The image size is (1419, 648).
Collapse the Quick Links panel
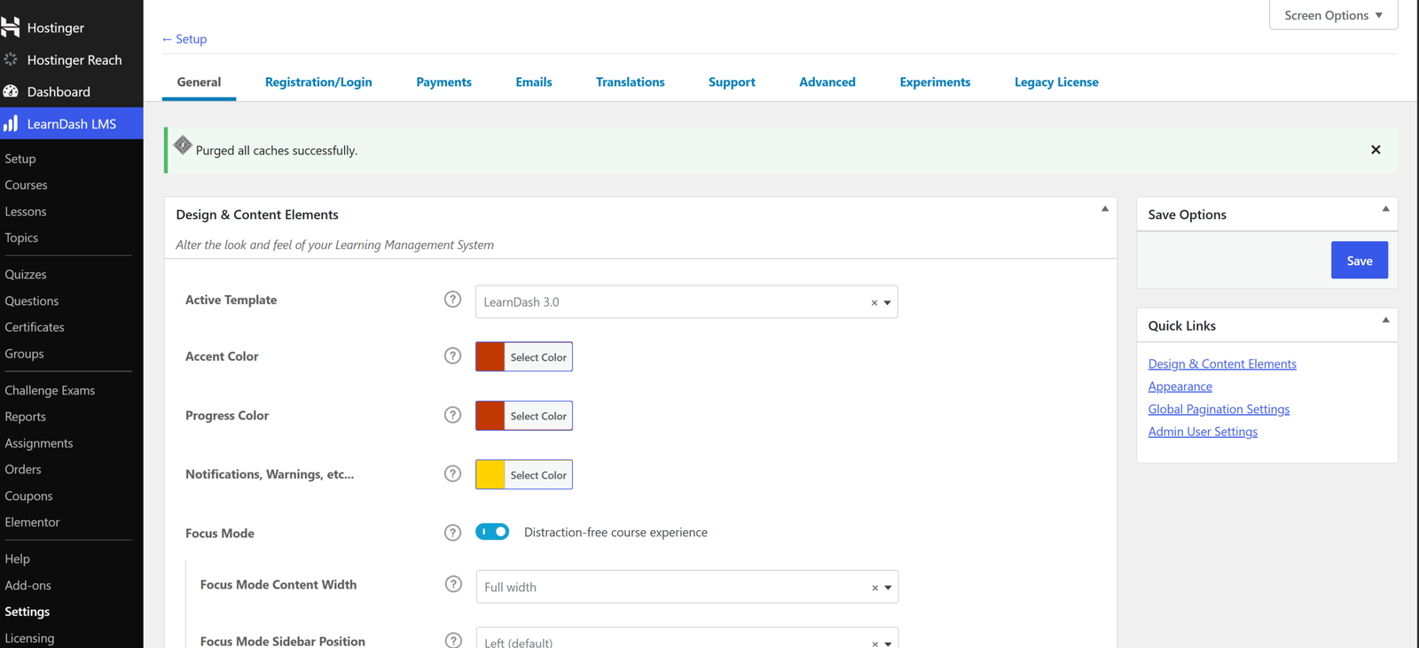tap(1385, 320)
